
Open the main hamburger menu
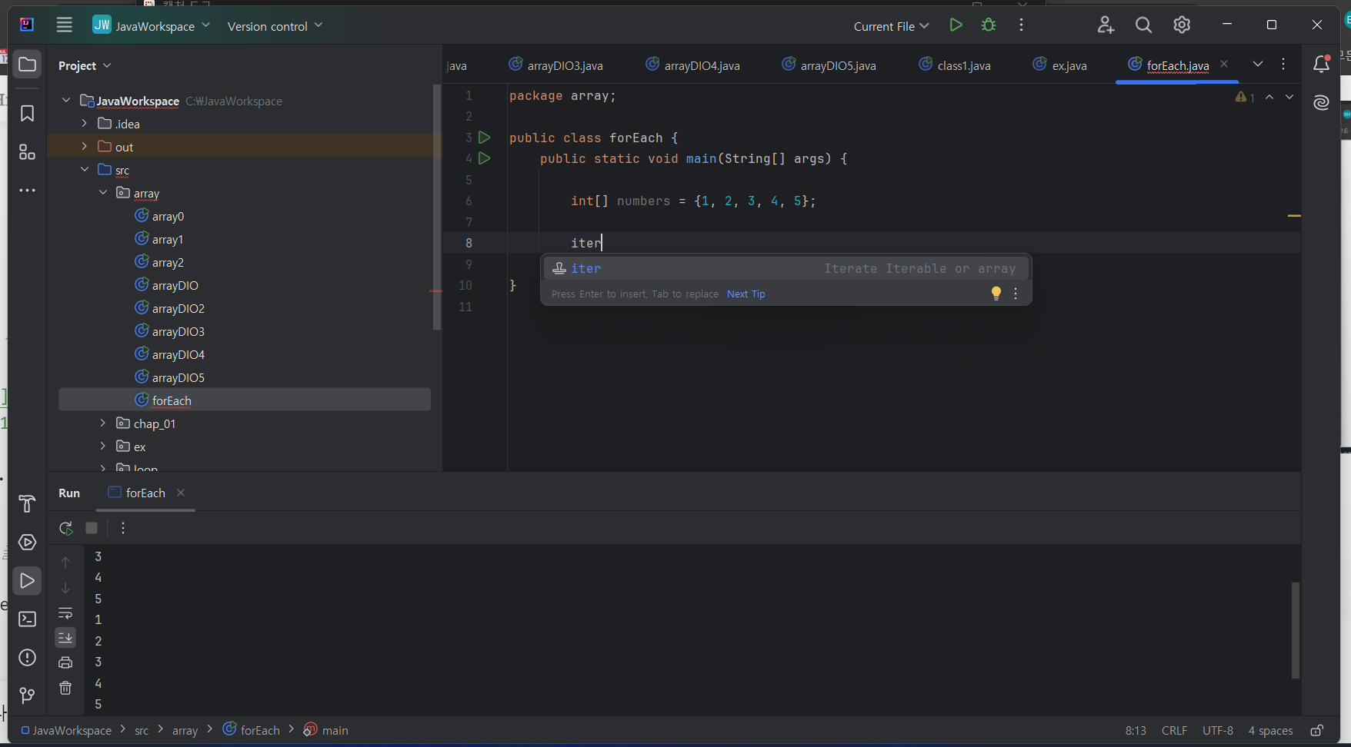64,25
